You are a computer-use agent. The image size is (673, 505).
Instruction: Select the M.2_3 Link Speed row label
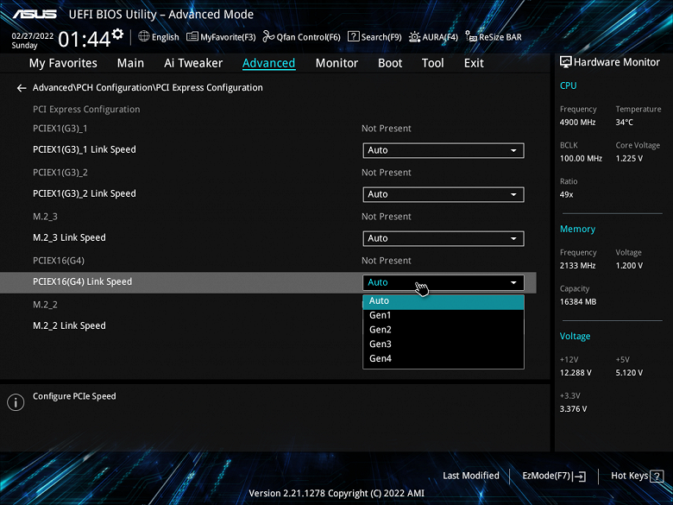(69, 238)
